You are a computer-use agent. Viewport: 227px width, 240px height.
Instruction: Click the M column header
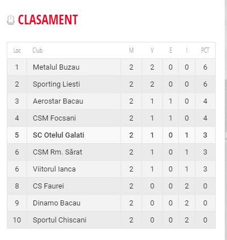[x=131, y=50]
